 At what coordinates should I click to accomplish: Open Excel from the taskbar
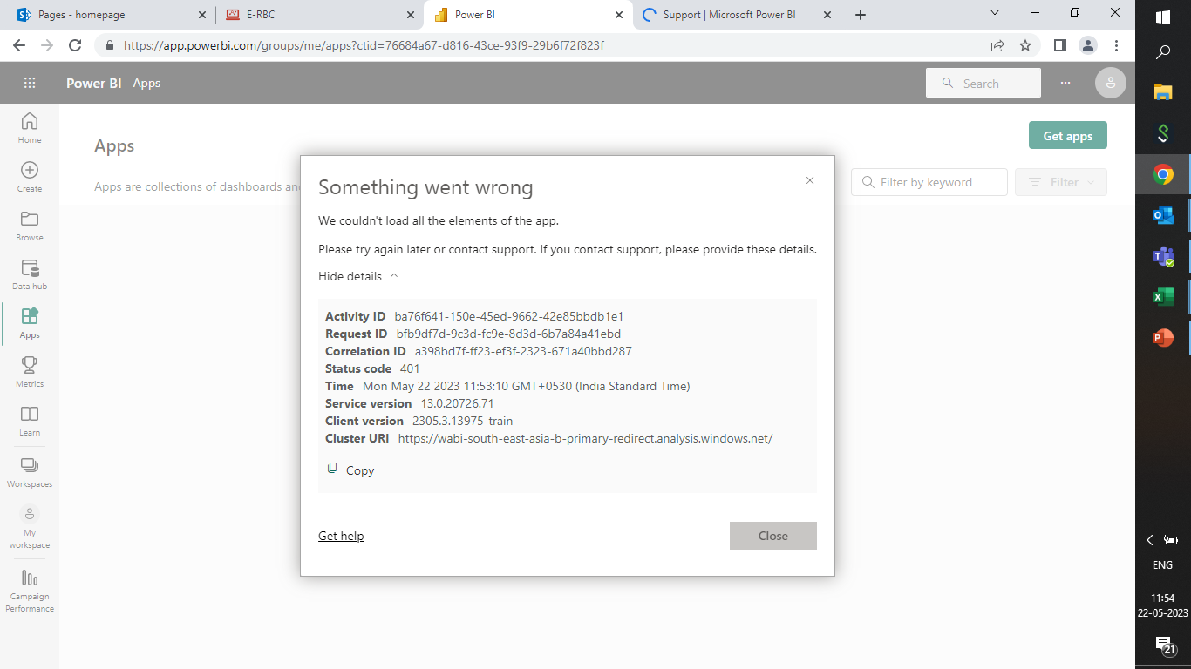[1162, 297]
